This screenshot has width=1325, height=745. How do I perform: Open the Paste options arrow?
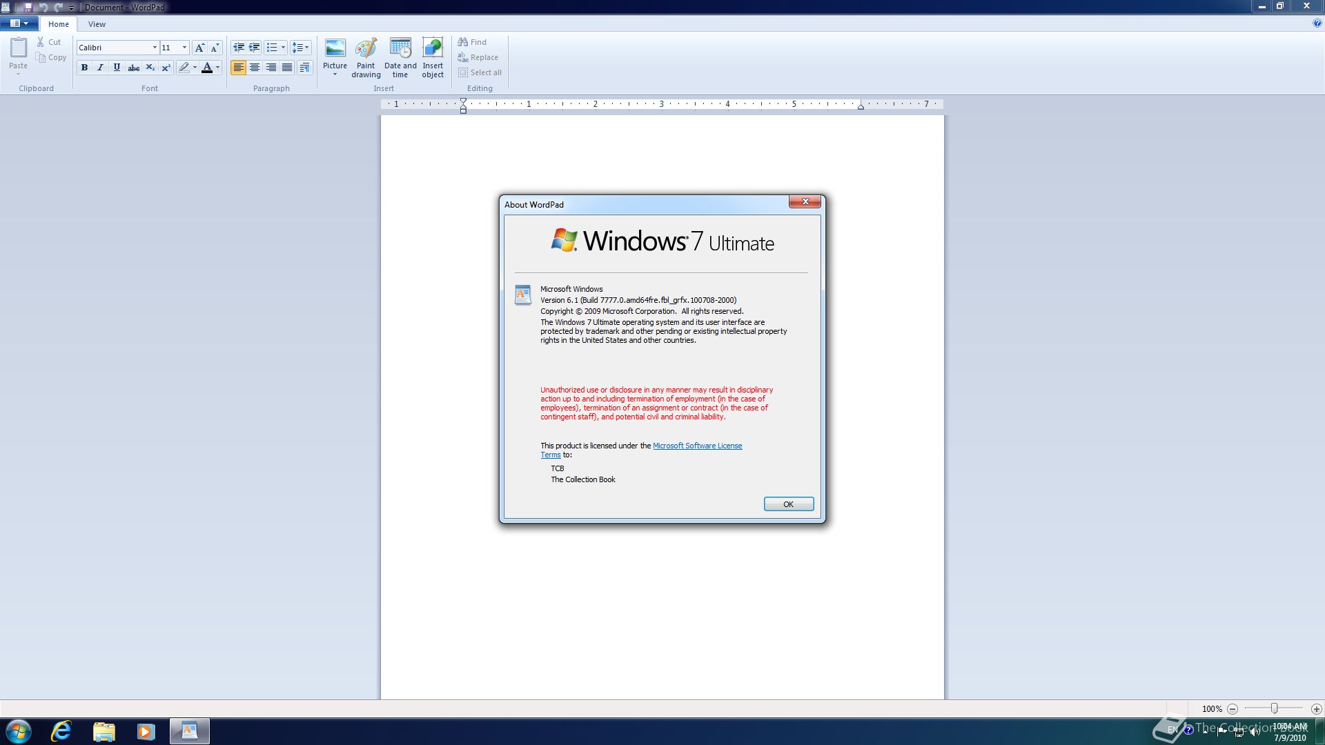click(x=18, y=74)
